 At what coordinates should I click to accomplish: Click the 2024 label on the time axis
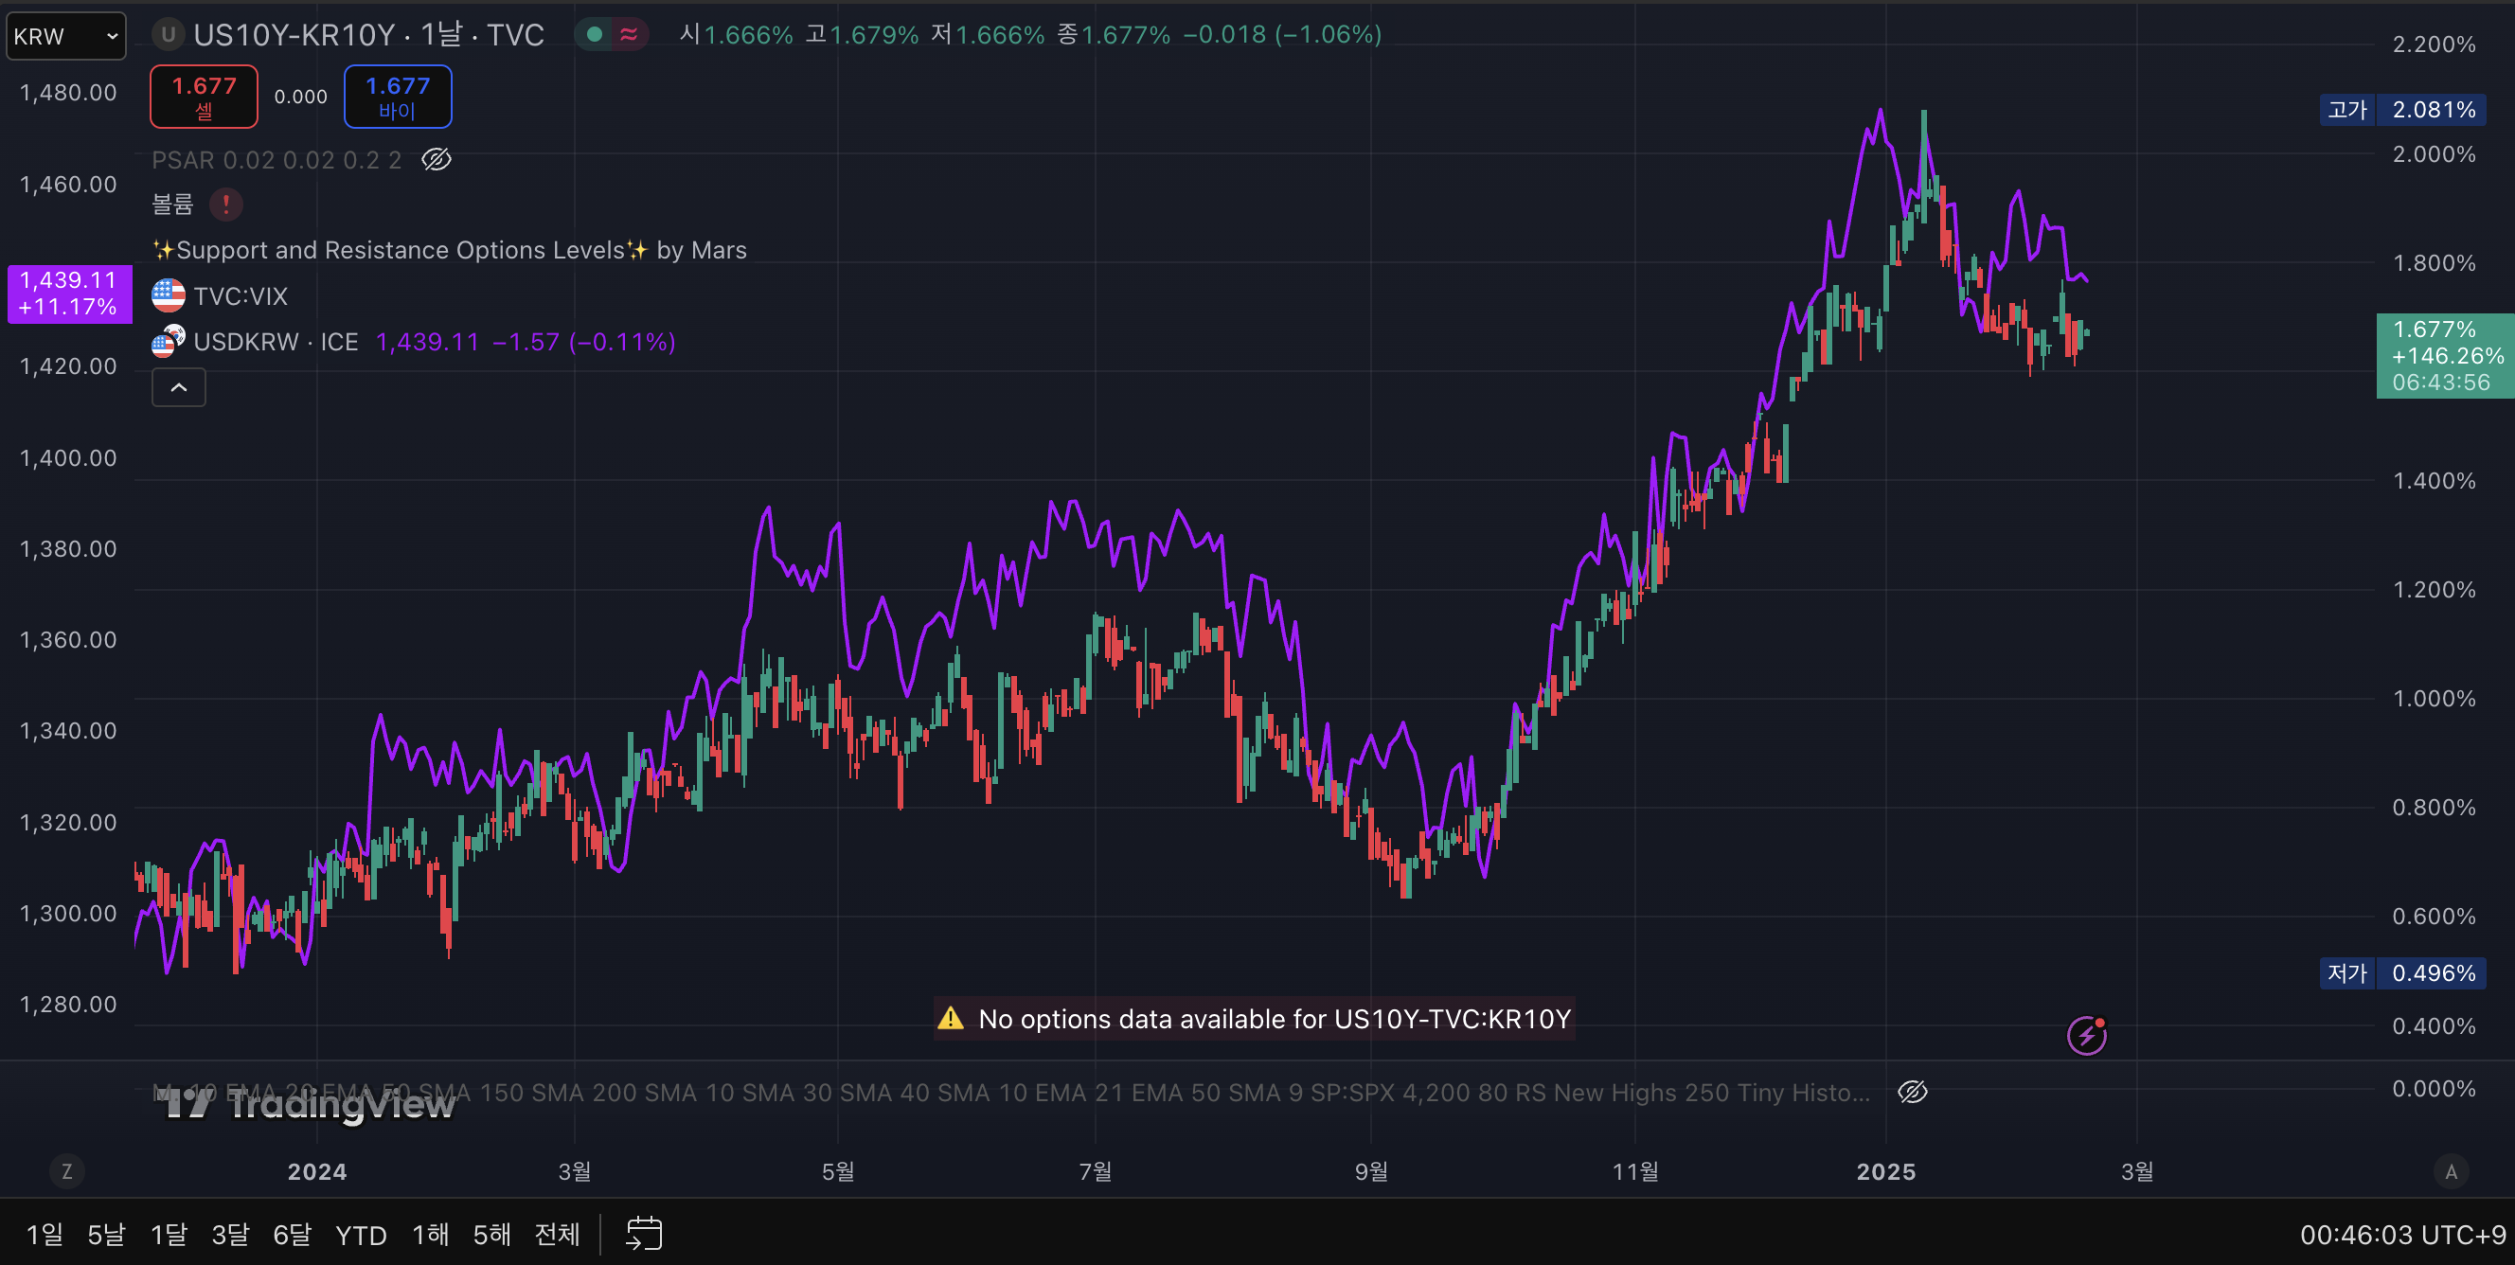(x=317, y=1171)
